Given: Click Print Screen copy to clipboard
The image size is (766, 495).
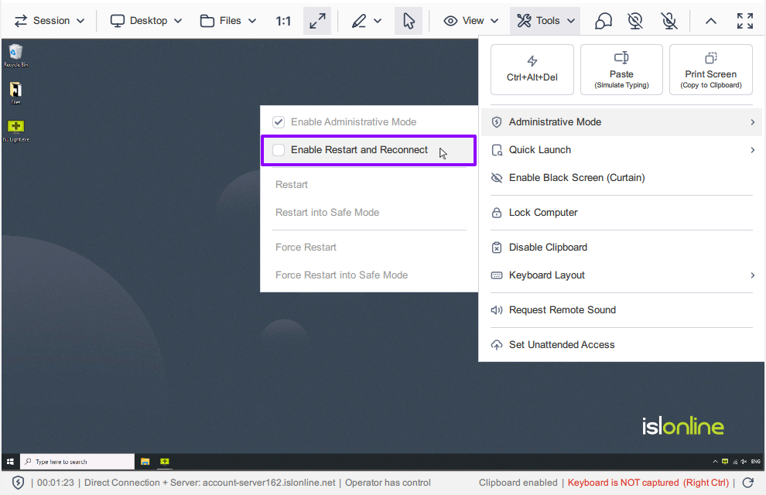Looking at the screenshot, I should pyautogui.click(x=711, y=70).
